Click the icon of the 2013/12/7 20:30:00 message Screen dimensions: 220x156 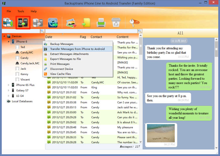[49, 112]
